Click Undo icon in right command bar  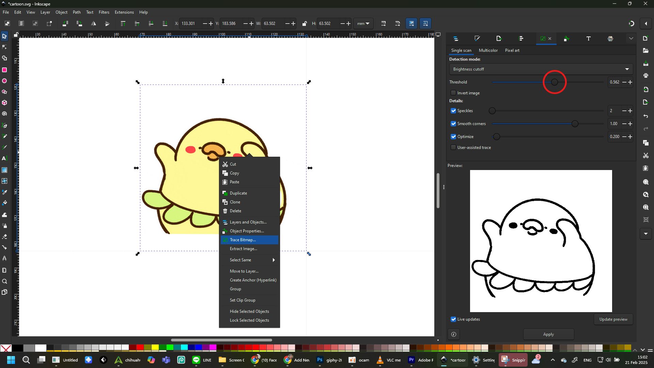click(645, 116)
